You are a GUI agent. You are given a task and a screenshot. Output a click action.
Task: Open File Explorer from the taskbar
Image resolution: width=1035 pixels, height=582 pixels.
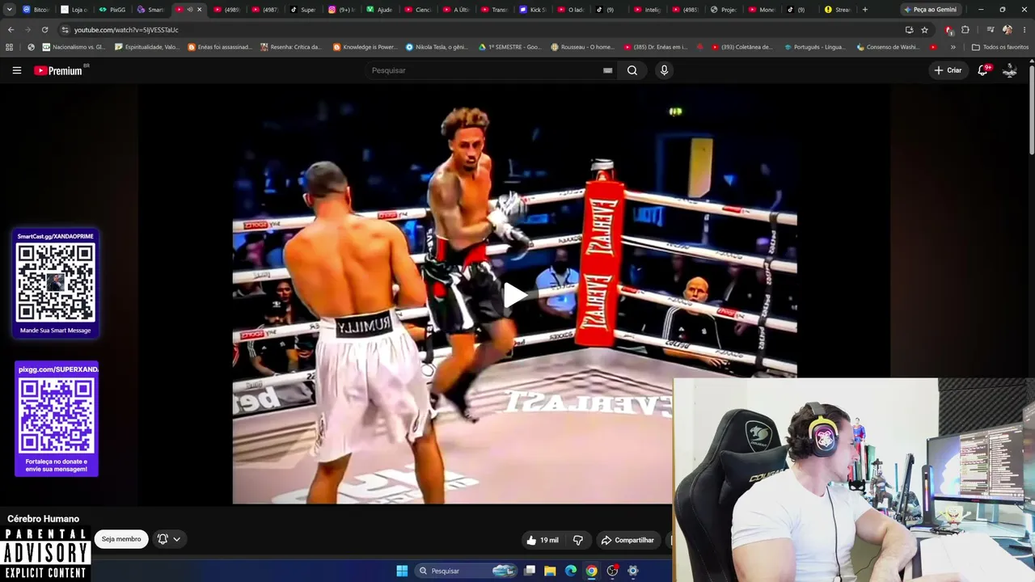pos(550,571)
